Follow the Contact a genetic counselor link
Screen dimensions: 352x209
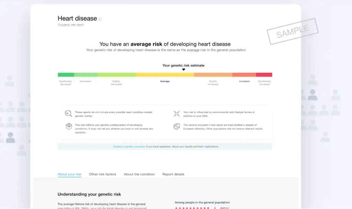tap(129, 147)
